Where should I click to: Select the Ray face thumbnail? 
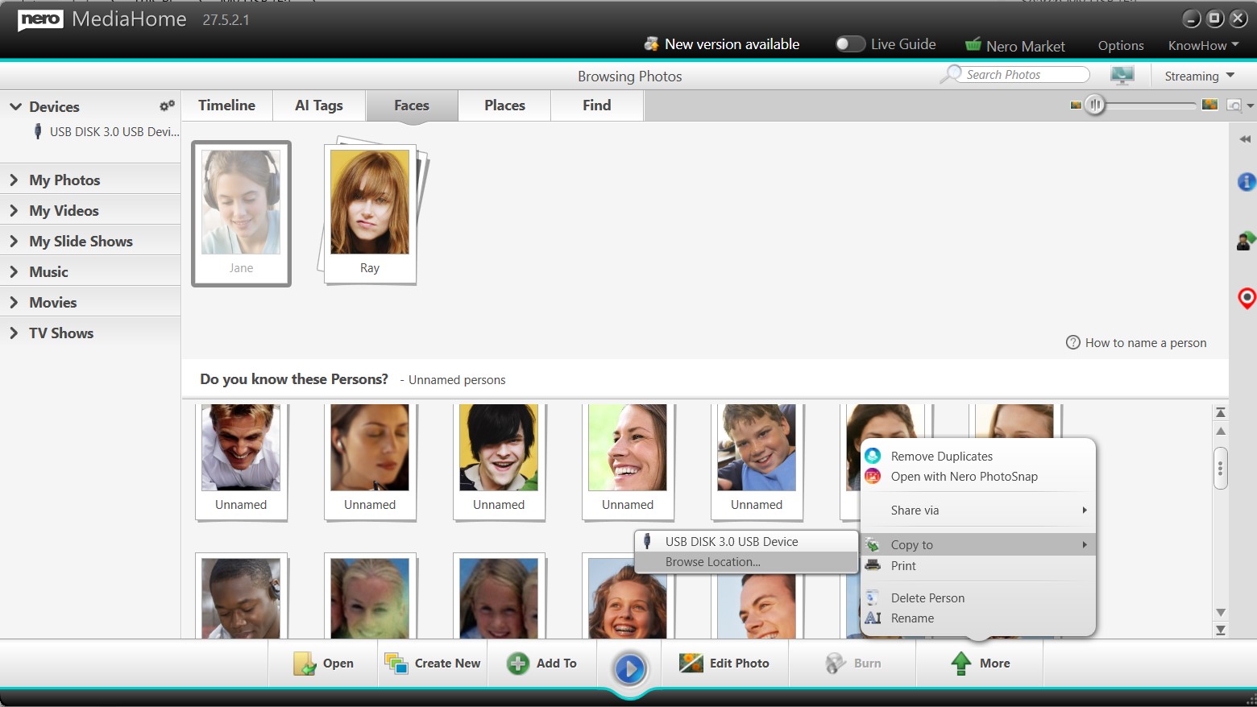tap(370, 213)
